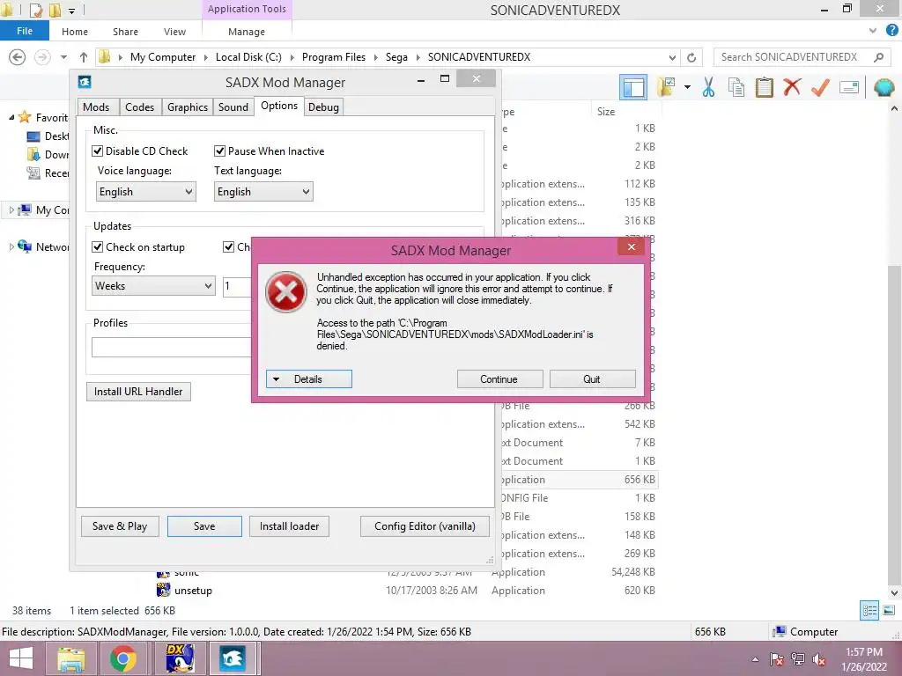Open the File ribbon menu

coord(25,31)
